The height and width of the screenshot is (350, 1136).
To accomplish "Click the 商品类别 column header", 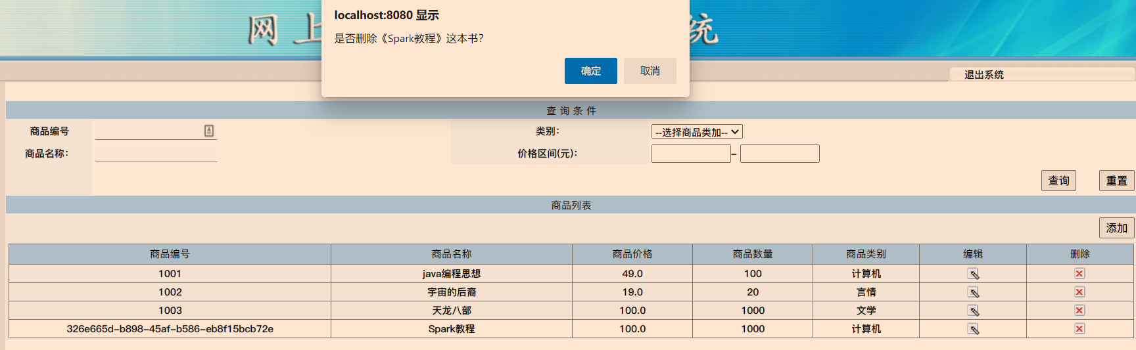I will pos(866,254).
